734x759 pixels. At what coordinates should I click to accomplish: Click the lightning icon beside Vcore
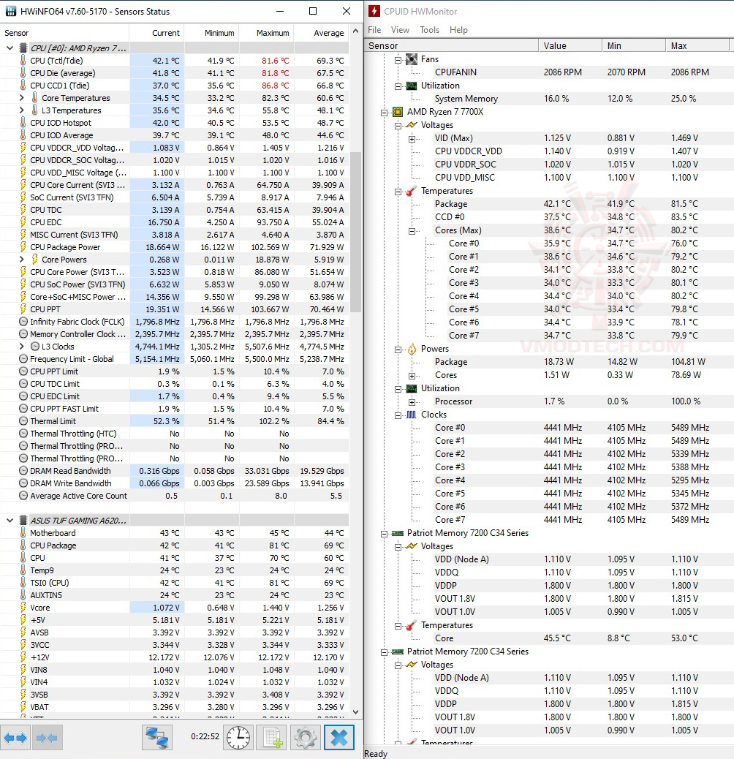(x=23, y=607)
